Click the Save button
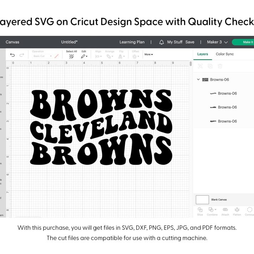Image resolution: width=254 pixels, height=254 pixels. (x=190, y=42)
